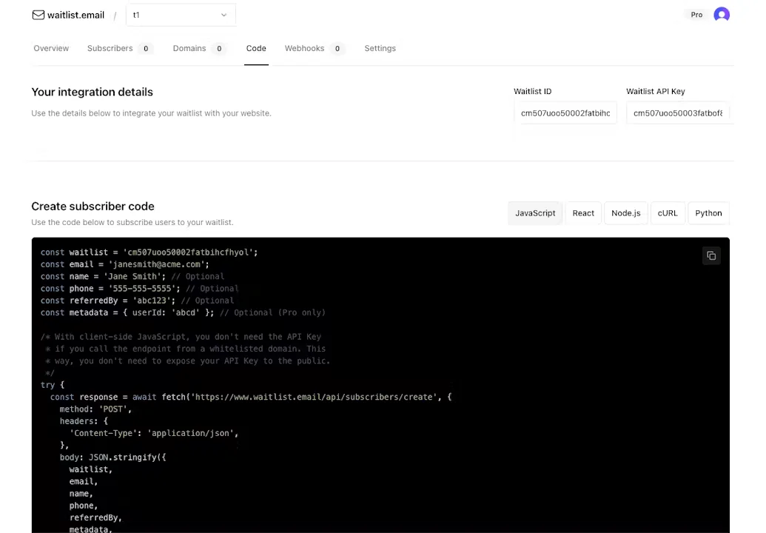Click the Waitlist ID field

[565, 113]
